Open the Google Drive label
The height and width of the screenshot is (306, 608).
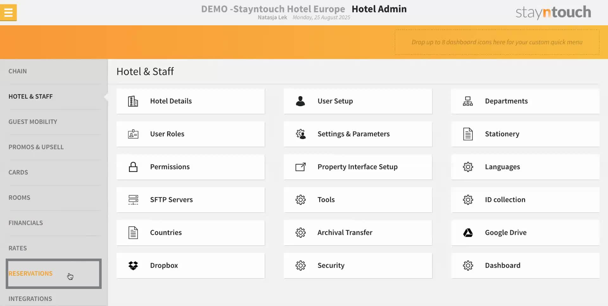point(506,233)
